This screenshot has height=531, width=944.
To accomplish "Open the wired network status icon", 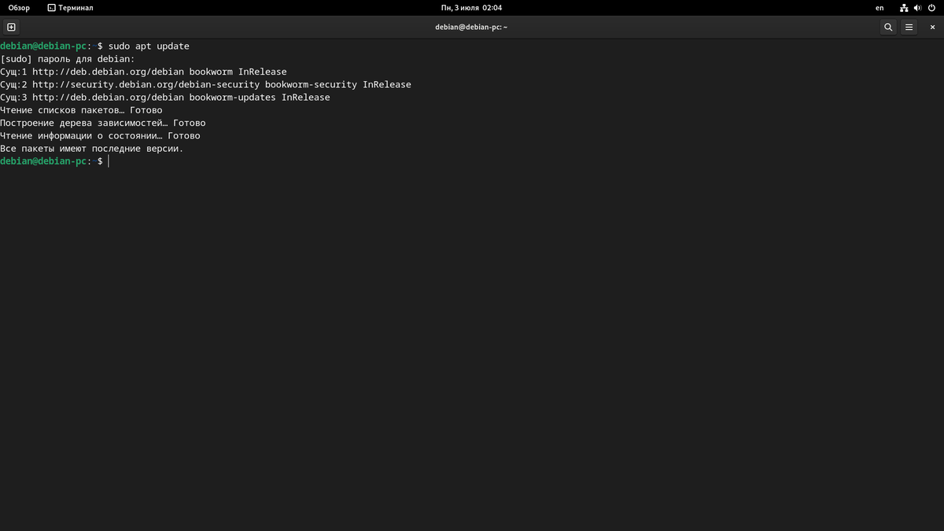I will click(905, 8).
